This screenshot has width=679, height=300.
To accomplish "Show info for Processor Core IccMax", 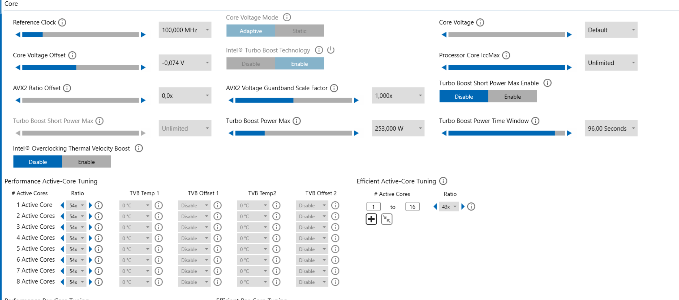I will 506,55.
